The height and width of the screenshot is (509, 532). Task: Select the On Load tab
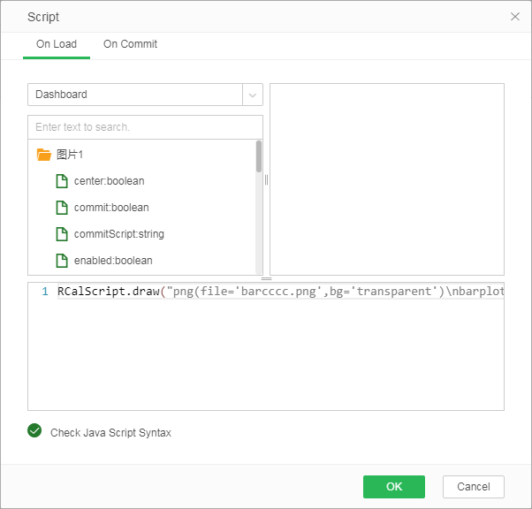(57, 44)
